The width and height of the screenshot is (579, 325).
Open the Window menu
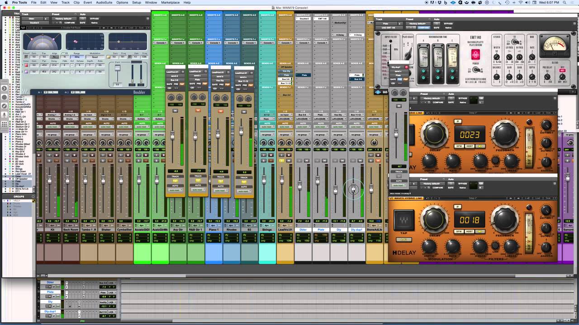pos(151,2)
